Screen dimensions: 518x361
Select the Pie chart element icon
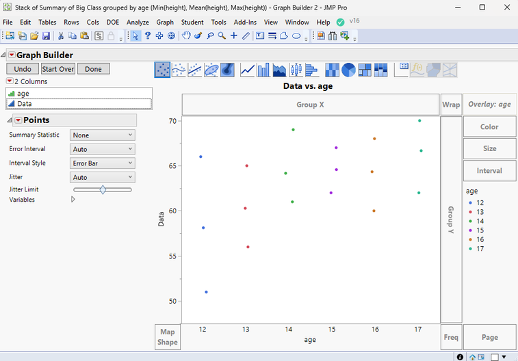348,70
